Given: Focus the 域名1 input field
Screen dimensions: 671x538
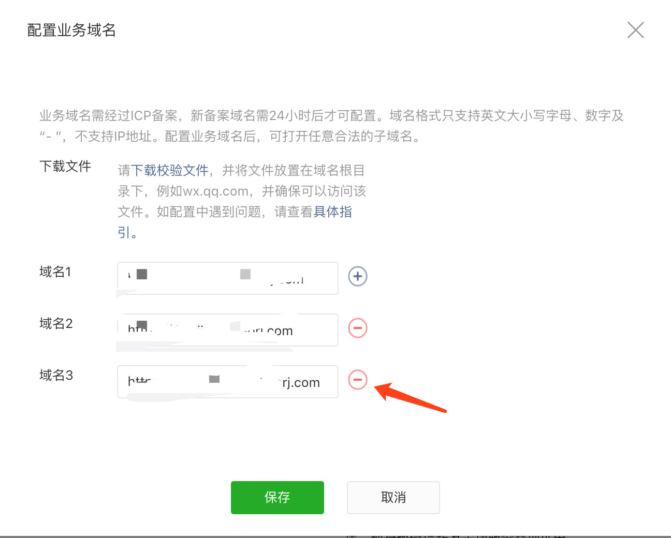Looking at the screenshot, I should tap(228, 278).
